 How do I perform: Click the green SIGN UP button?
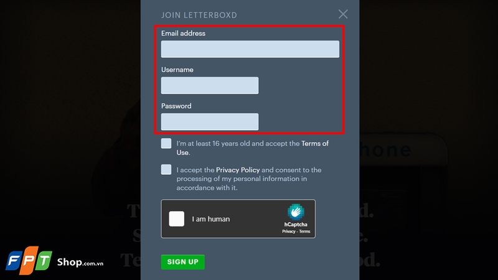point(182,262)
